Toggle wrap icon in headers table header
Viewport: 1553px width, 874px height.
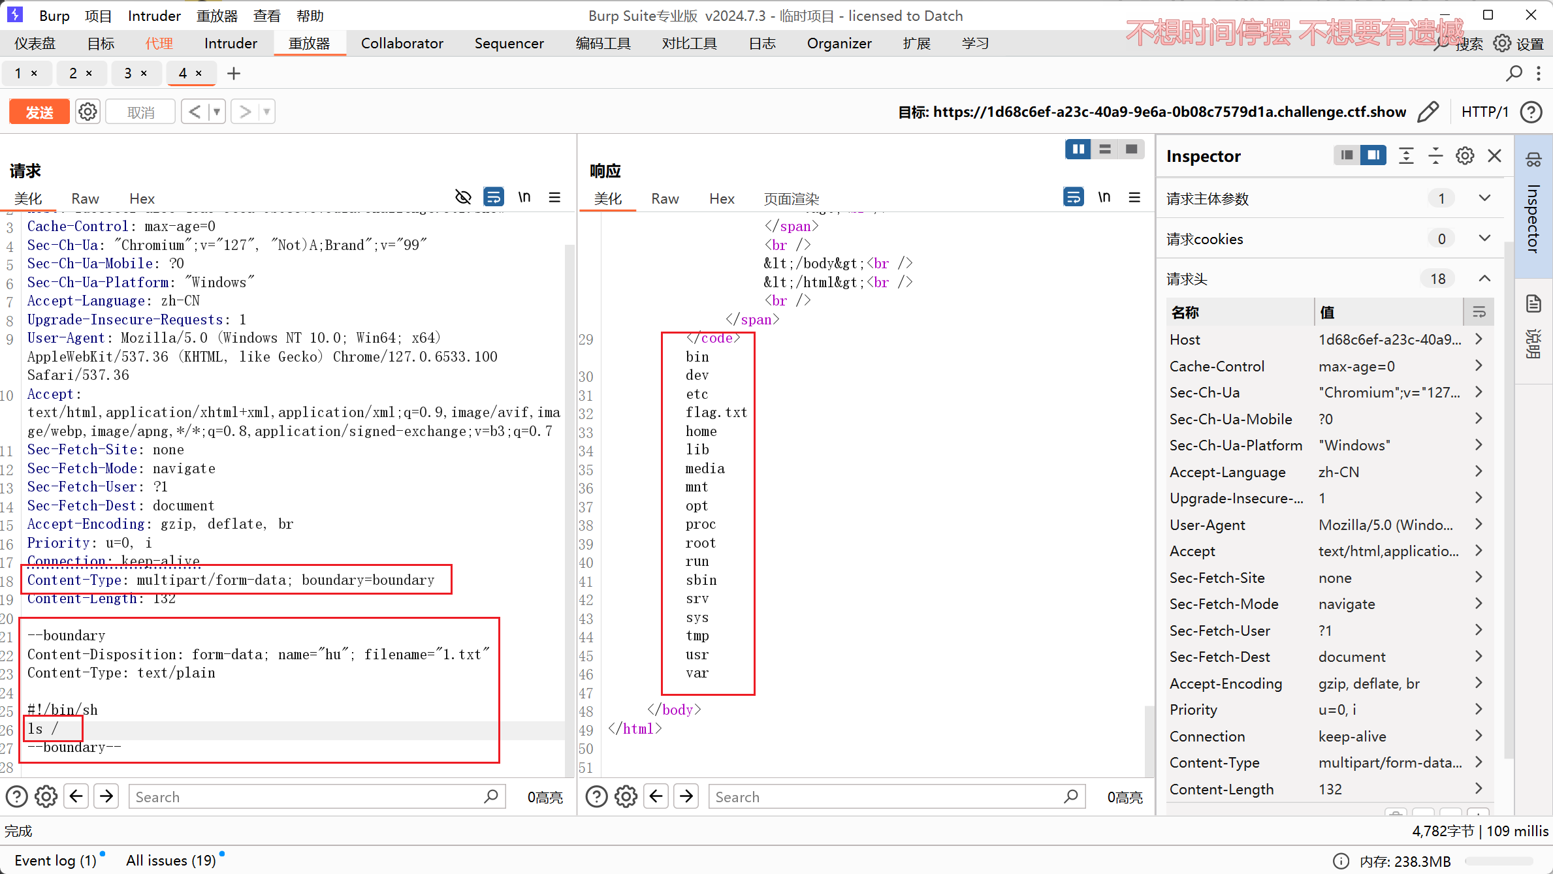tap(1479, 312)
